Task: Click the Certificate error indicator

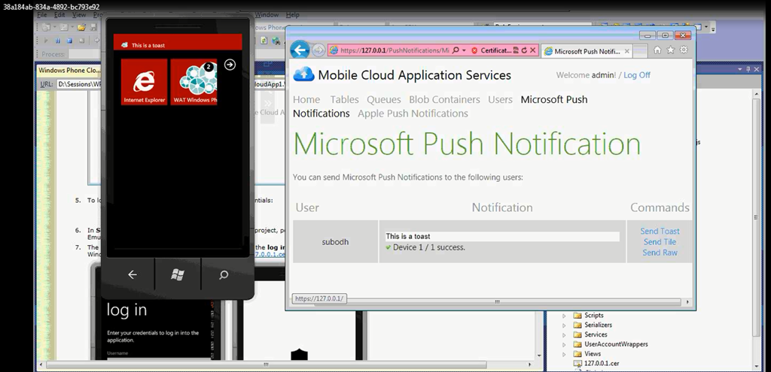Action: coord(491,50)
